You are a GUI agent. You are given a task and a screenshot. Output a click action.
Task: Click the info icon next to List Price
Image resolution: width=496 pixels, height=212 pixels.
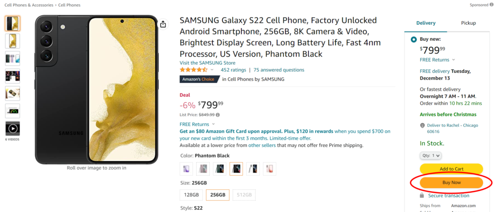[x=218, y=115]
